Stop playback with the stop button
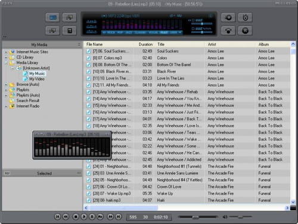This screenshot has height=224, width=298. (76, 216)
